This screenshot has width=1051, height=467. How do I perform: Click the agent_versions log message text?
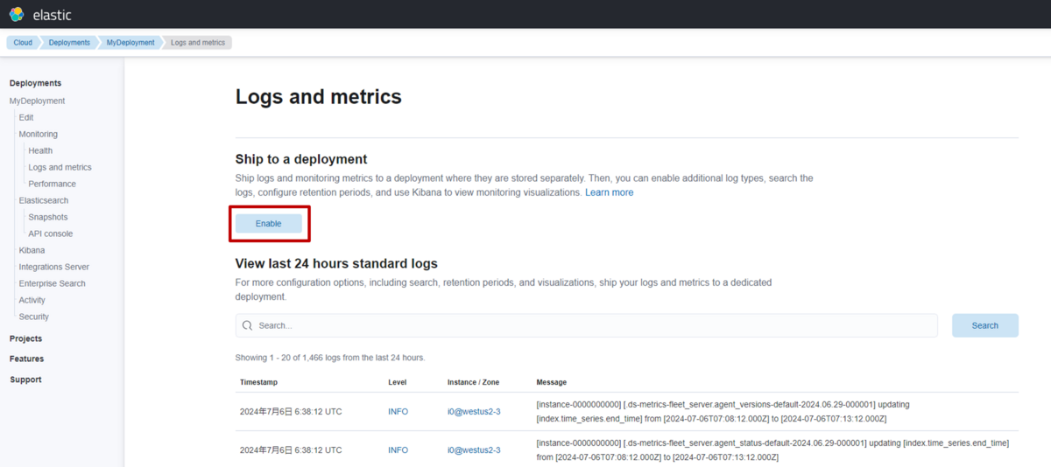tap(723, 412)
